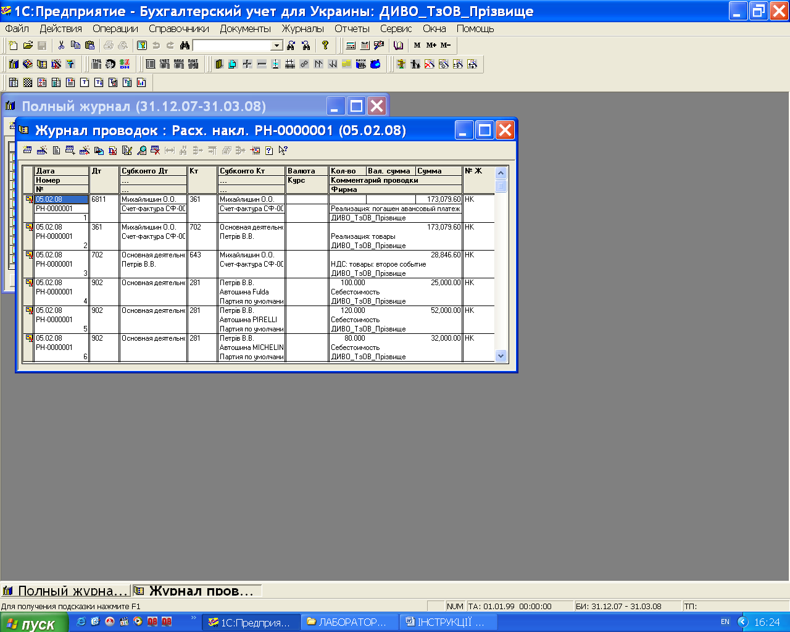Click scroll down arrow in journal table
Image resolution: width=790 pixels, height=632 pixels.
[x=501, y=356]
